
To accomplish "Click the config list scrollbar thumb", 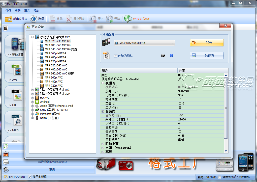I will point(226,108).
